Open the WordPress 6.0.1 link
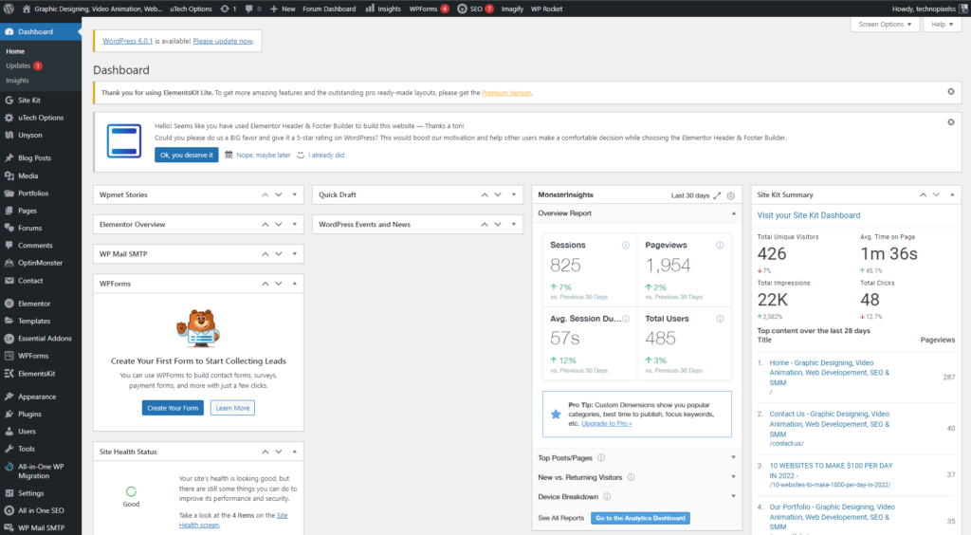This screenshot has height=535, width=971. pyautogui.click(x=127, y=41)
